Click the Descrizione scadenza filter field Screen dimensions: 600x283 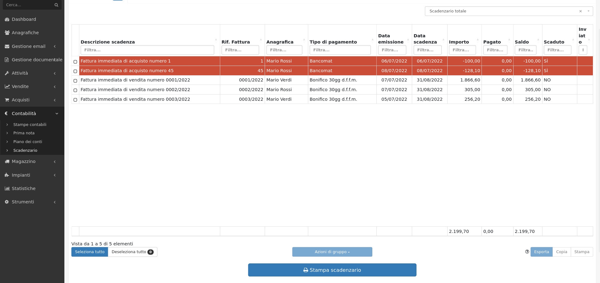[x=147, y=50]
